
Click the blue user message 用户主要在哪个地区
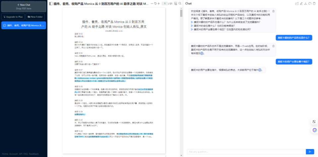tap(294, 62)
